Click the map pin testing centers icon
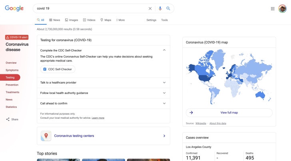 pyautogui.click(x=46, y=136)
